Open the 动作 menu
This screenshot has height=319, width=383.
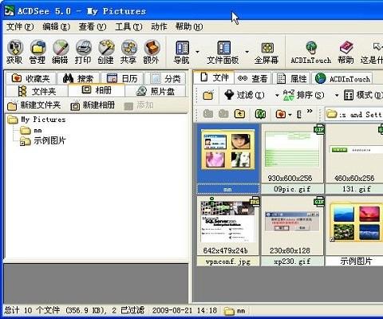pyautogui.click(x=159, y=26)
